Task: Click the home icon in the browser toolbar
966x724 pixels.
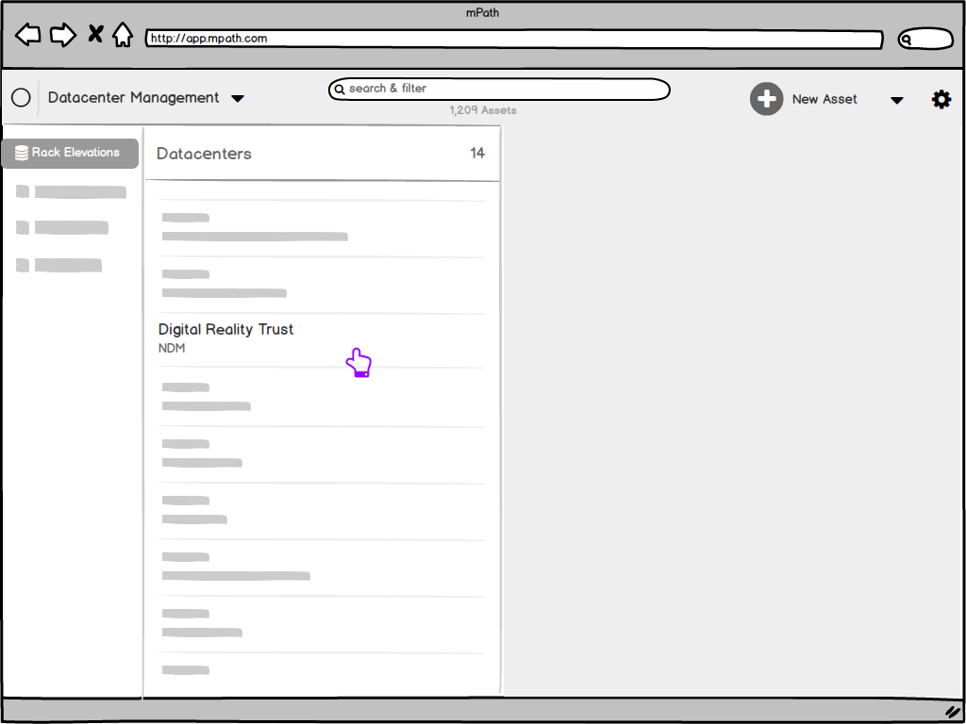Action: pos(124,34)
